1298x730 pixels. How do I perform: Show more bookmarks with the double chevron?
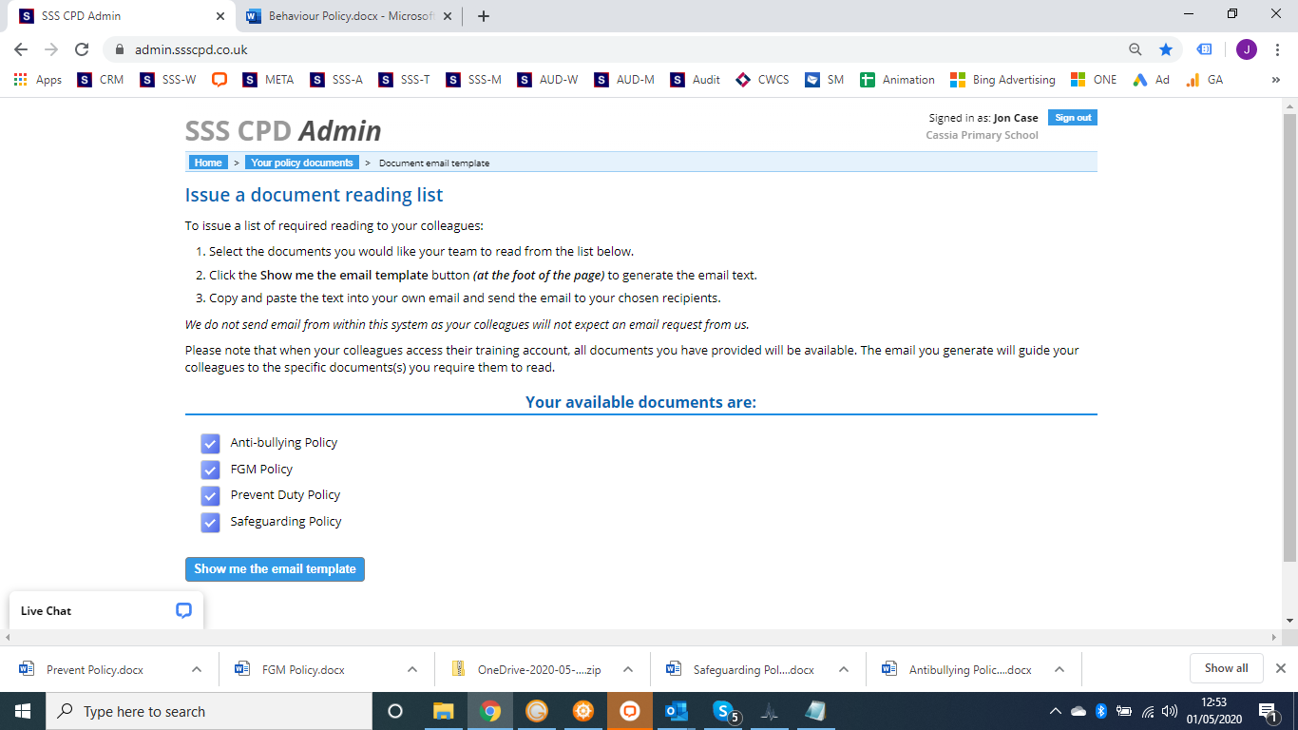[1275, 80]
